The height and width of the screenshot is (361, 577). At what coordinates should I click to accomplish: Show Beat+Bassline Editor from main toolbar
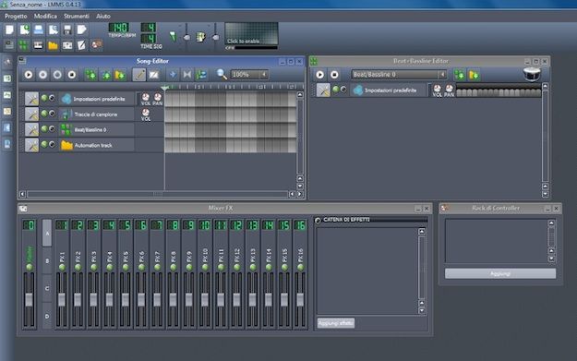click(x=24, y=45)
